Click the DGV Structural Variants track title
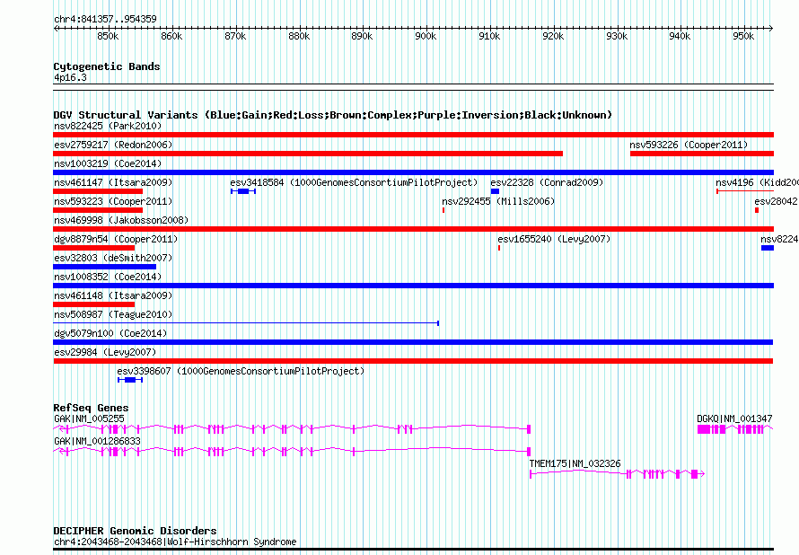This screenshot has height=555, width=799. [332, 115]
